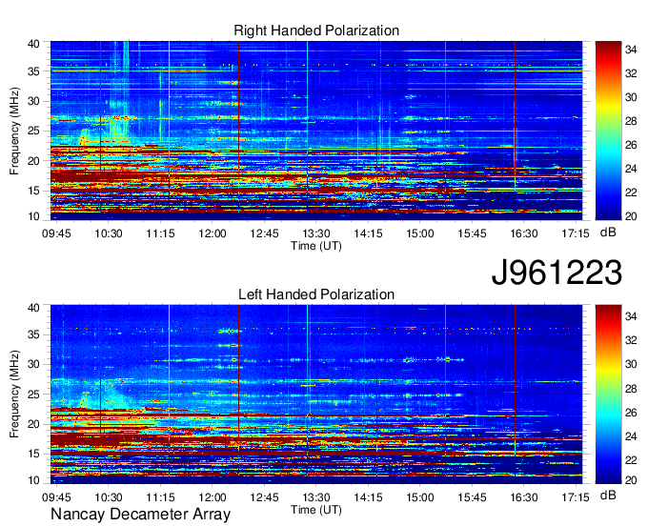This screenshot has width=648, height=526.
Task: Click the 15 MHz tick of Left Handed plot
Action: [33, 455]
